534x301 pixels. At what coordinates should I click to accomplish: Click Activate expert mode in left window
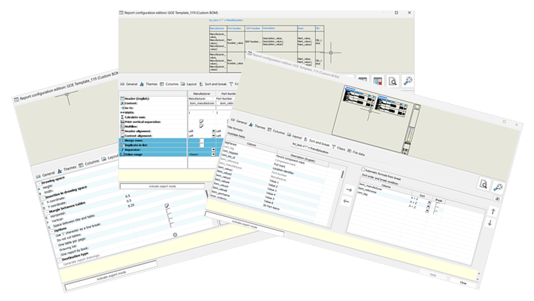(111, 276)
